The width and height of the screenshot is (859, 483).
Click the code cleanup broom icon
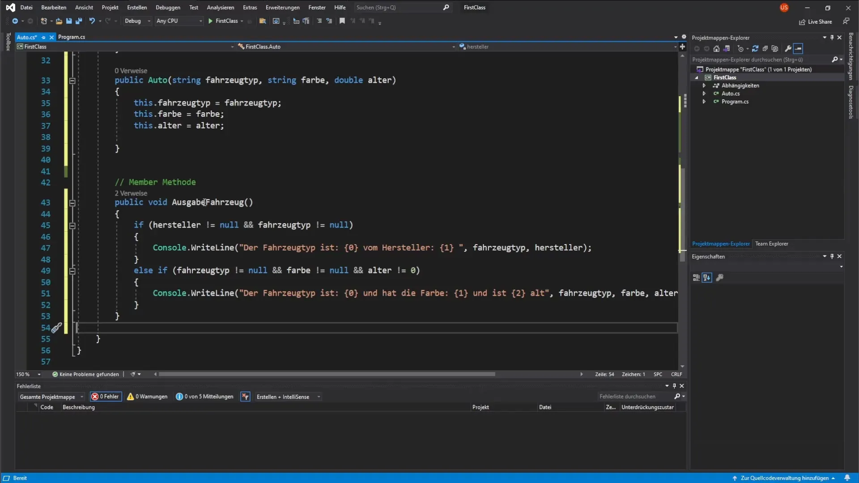[x=133, y=374]
